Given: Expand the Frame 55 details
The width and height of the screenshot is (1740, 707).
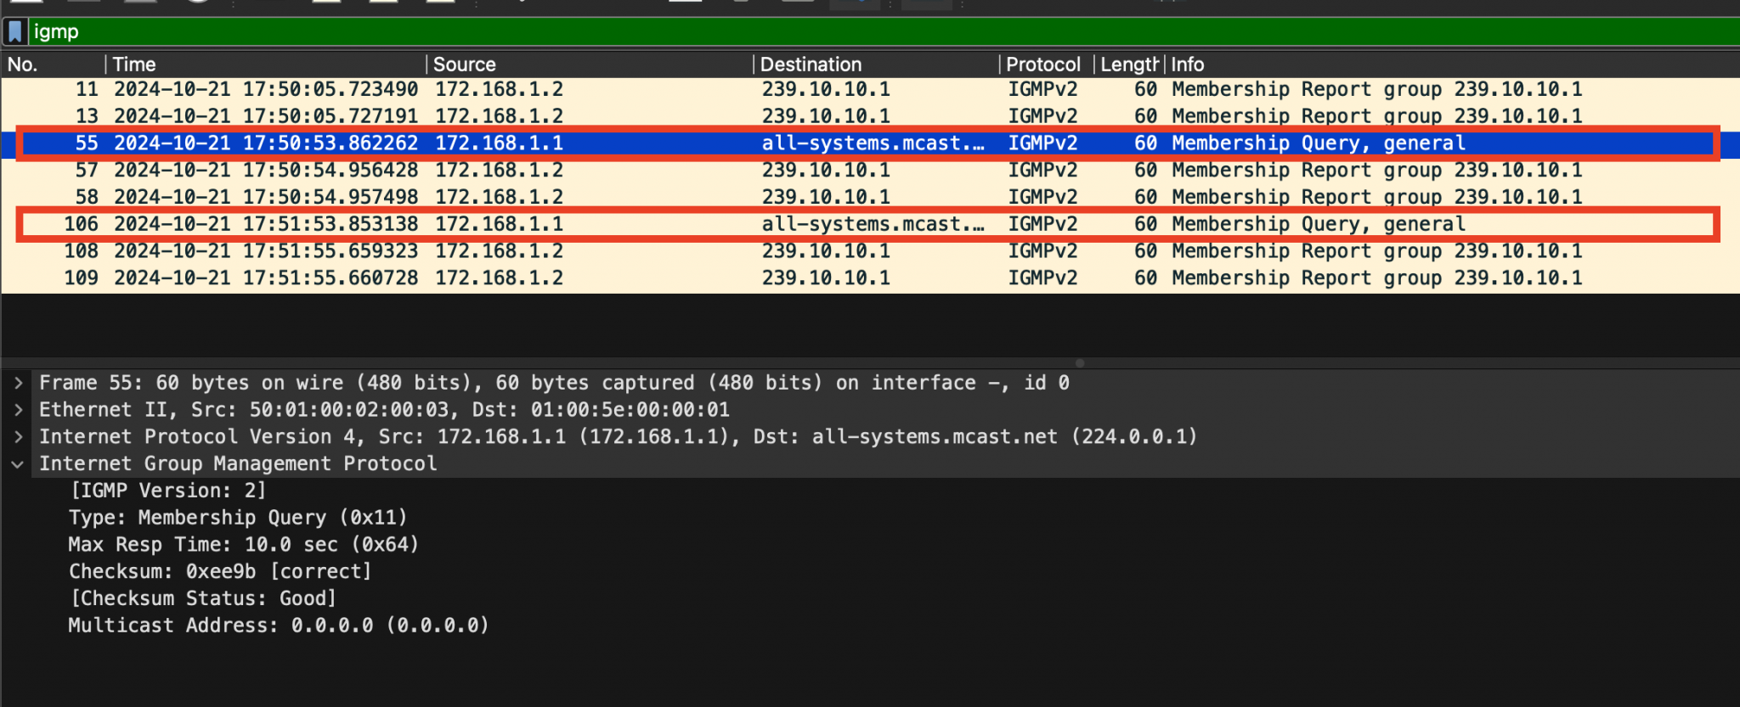Looking at the screenshot, I should tap(18, 384).
